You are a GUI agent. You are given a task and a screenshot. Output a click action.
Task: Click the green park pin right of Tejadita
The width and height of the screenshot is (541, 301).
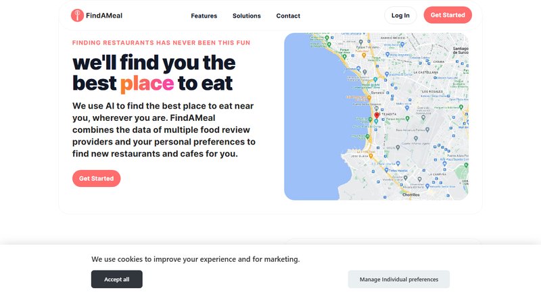408,119
